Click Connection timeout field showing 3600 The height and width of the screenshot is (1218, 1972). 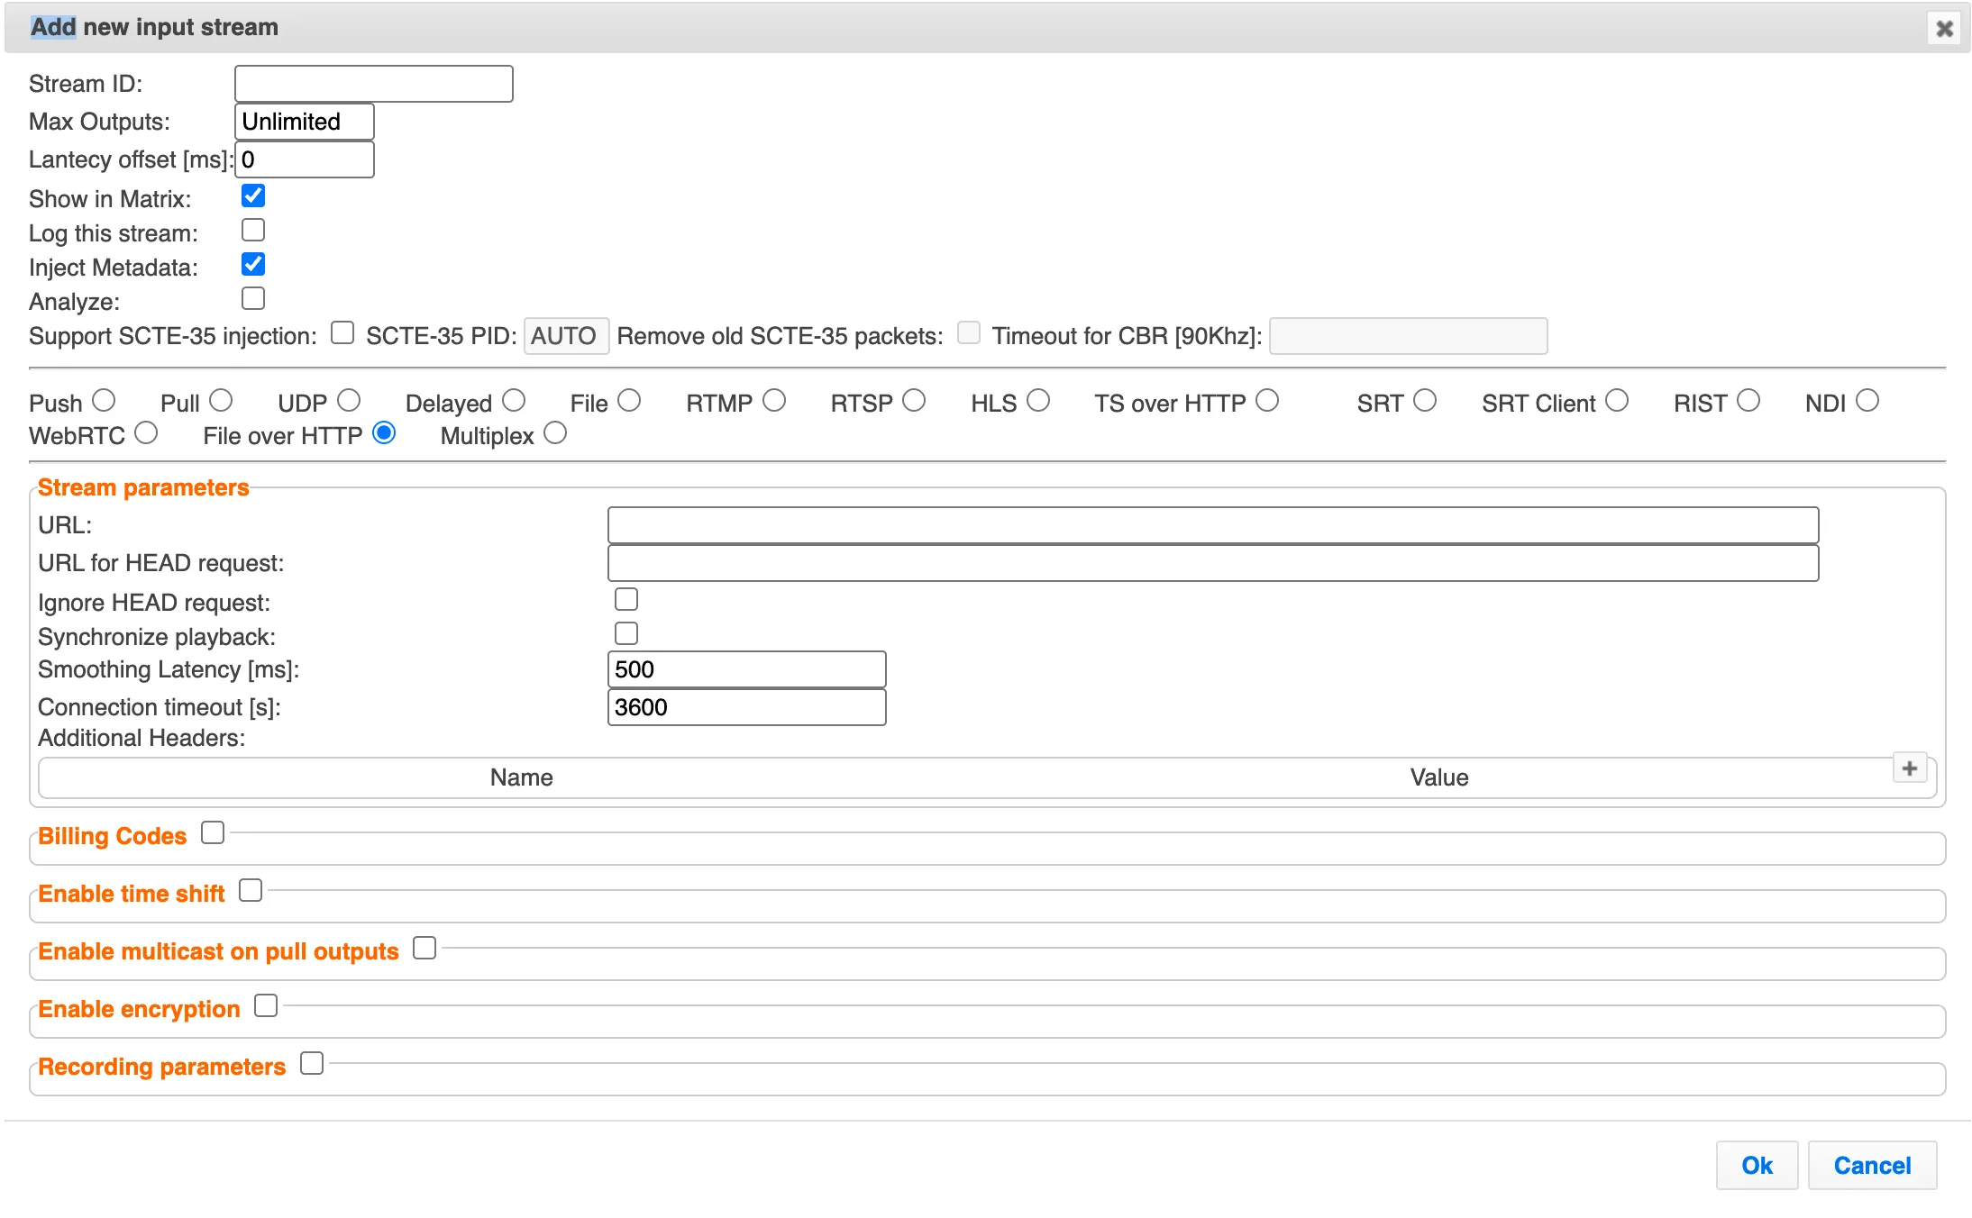[x=747, y=707]
